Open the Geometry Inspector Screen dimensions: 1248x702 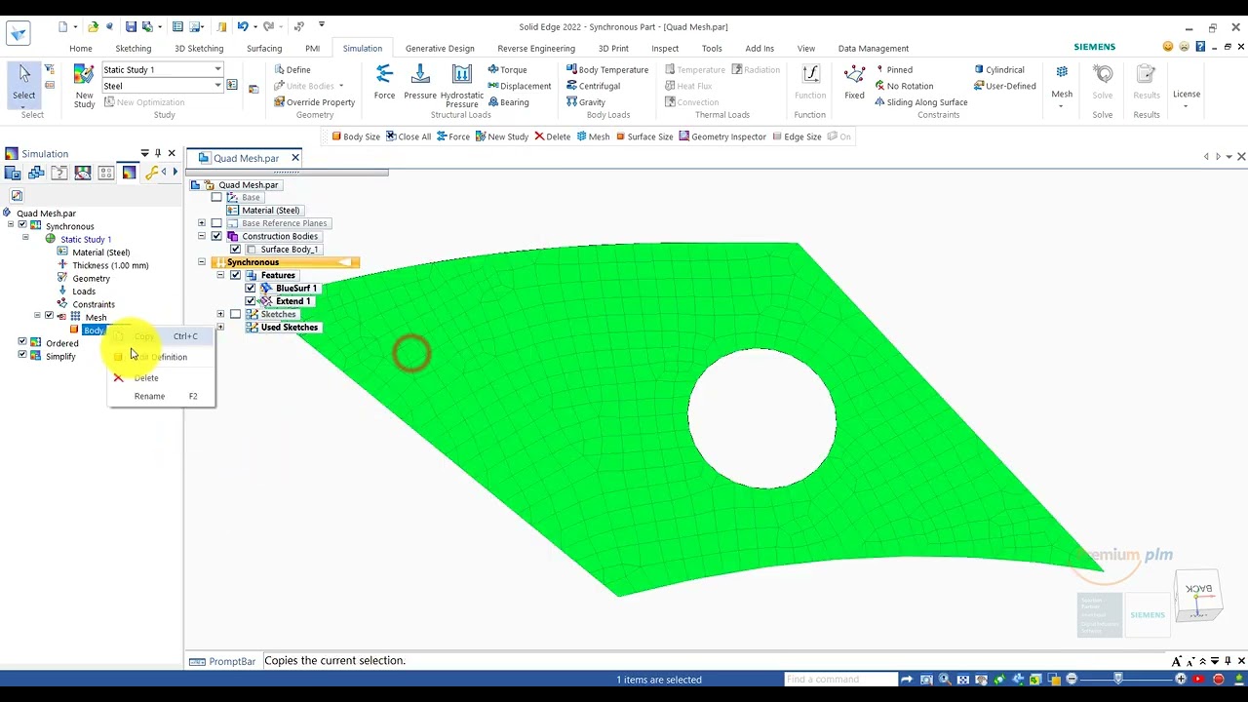pyautogui.click(x=721, y=136)
